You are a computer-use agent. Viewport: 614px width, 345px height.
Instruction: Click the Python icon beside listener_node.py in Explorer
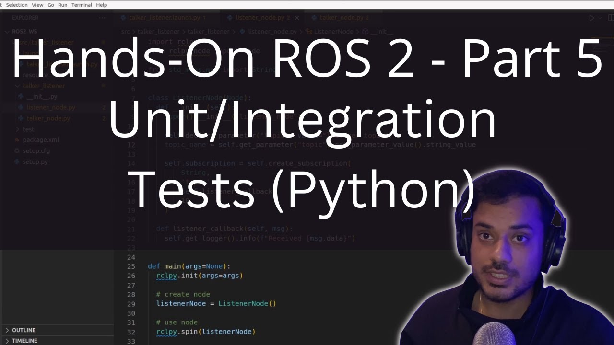(21, 107)
